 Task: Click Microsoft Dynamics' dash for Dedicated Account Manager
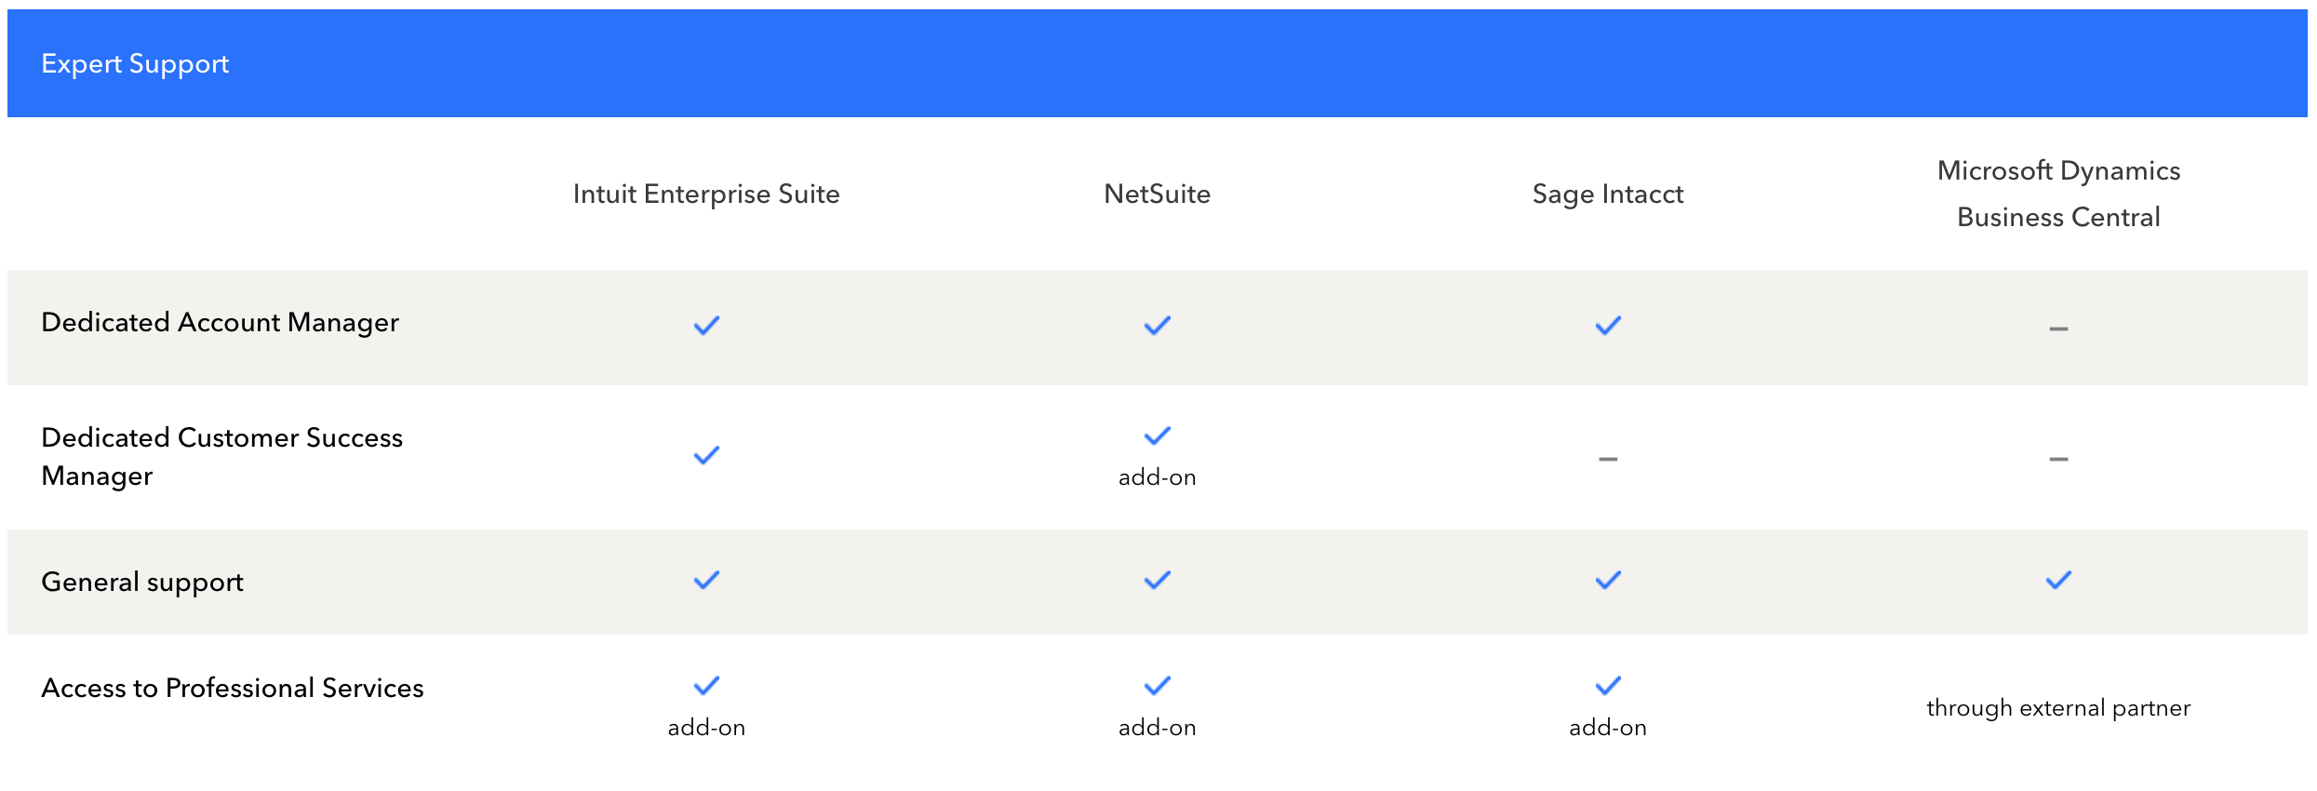pyautogui.click(x=2058, y=328)
